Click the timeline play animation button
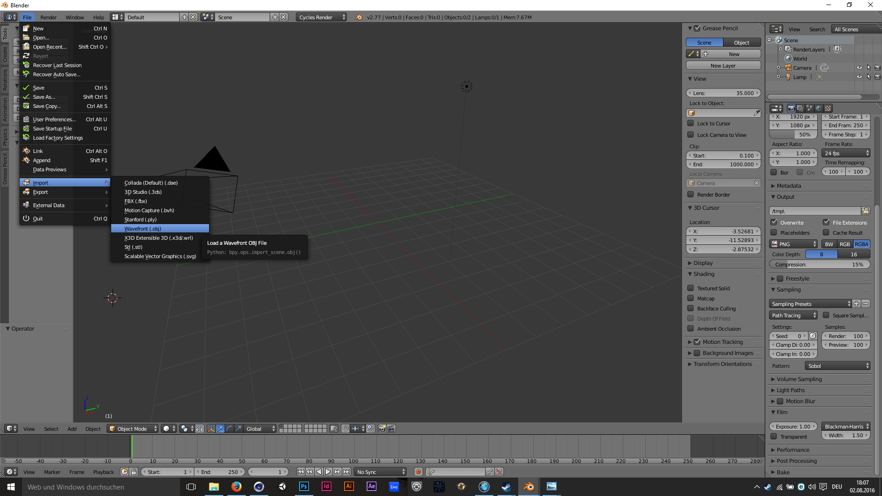The image size is (882, 496). pos(328,472)
